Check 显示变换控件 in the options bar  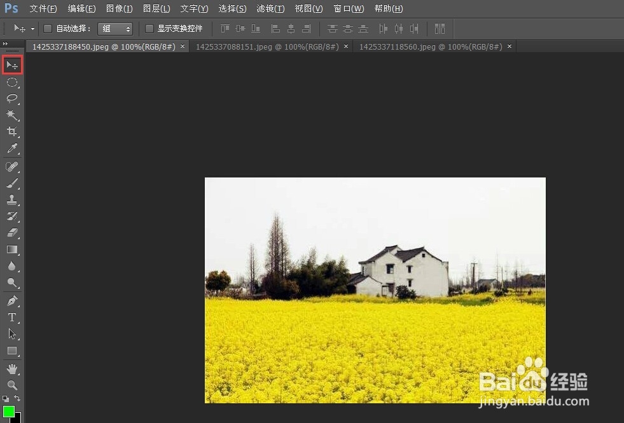(x=149, y=28)
